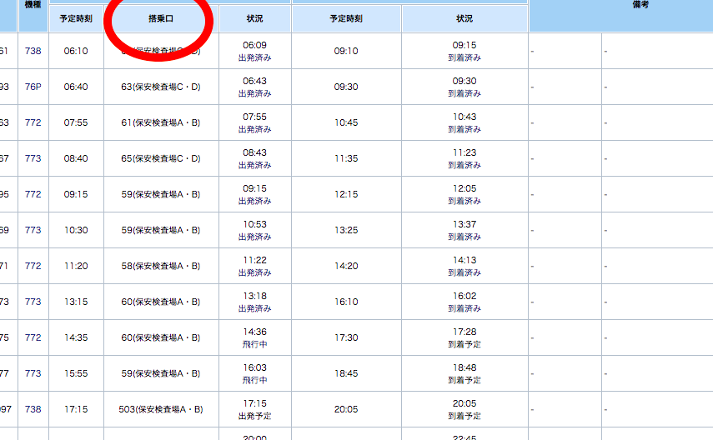Viewport: 713px width, 440px height.
Task: Click the 13:37 到着済み arrival status
Action: 464,230
